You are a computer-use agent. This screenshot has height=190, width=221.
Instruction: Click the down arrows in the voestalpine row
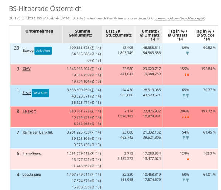click(x=187, y=180)
